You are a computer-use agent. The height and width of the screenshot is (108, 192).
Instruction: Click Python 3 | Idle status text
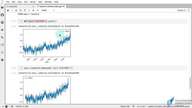(x=22, y=106)
